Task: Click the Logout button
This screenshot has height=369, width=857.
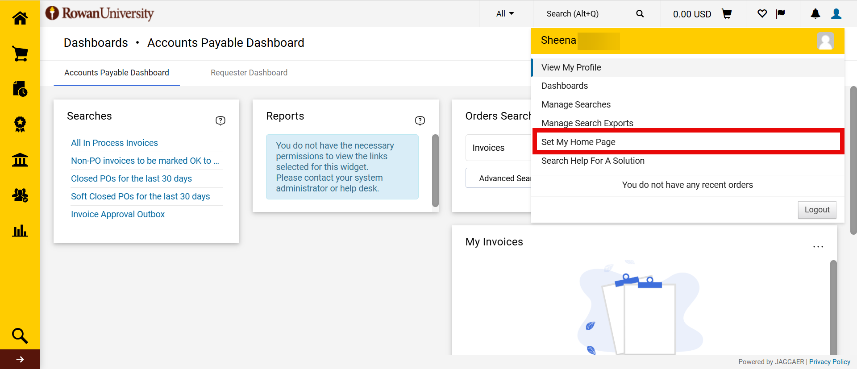Action: (817, 210)
